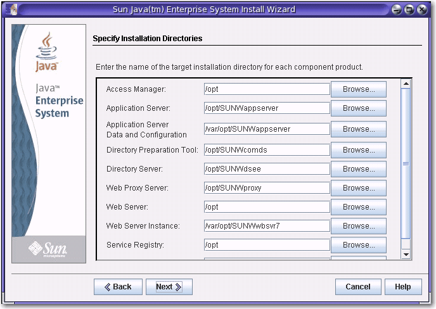Open Help for this wizard page
436x309 pixels.
click(403, 287)
